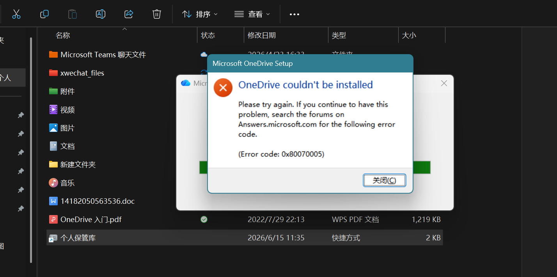557x277 pixels.
Task: Click the bottommost pin icon in navigation pane
Action: (21, 208)
